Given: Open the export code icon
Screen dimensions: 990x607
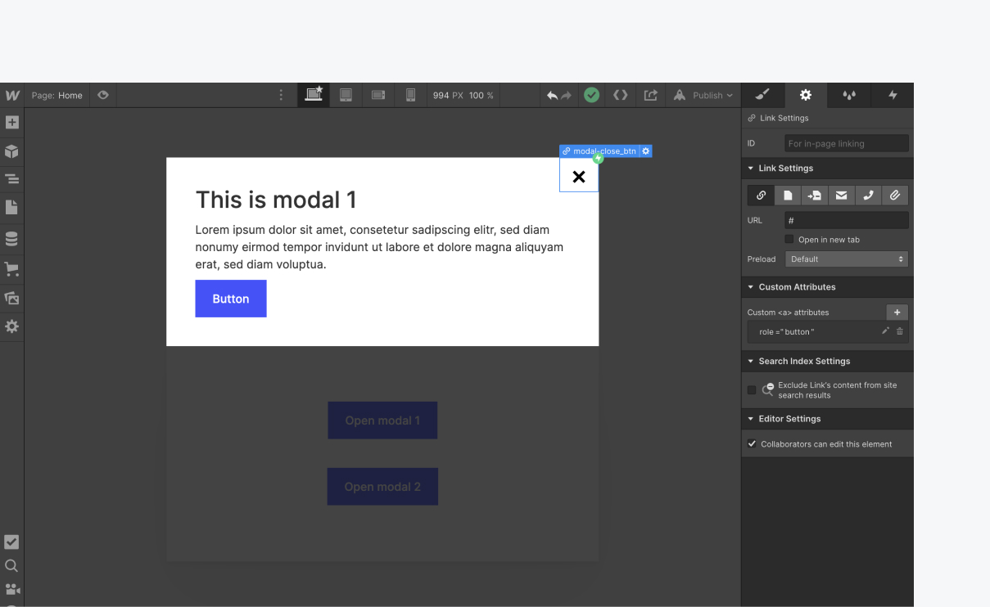Looking at the screenshot, I should 621,95.
